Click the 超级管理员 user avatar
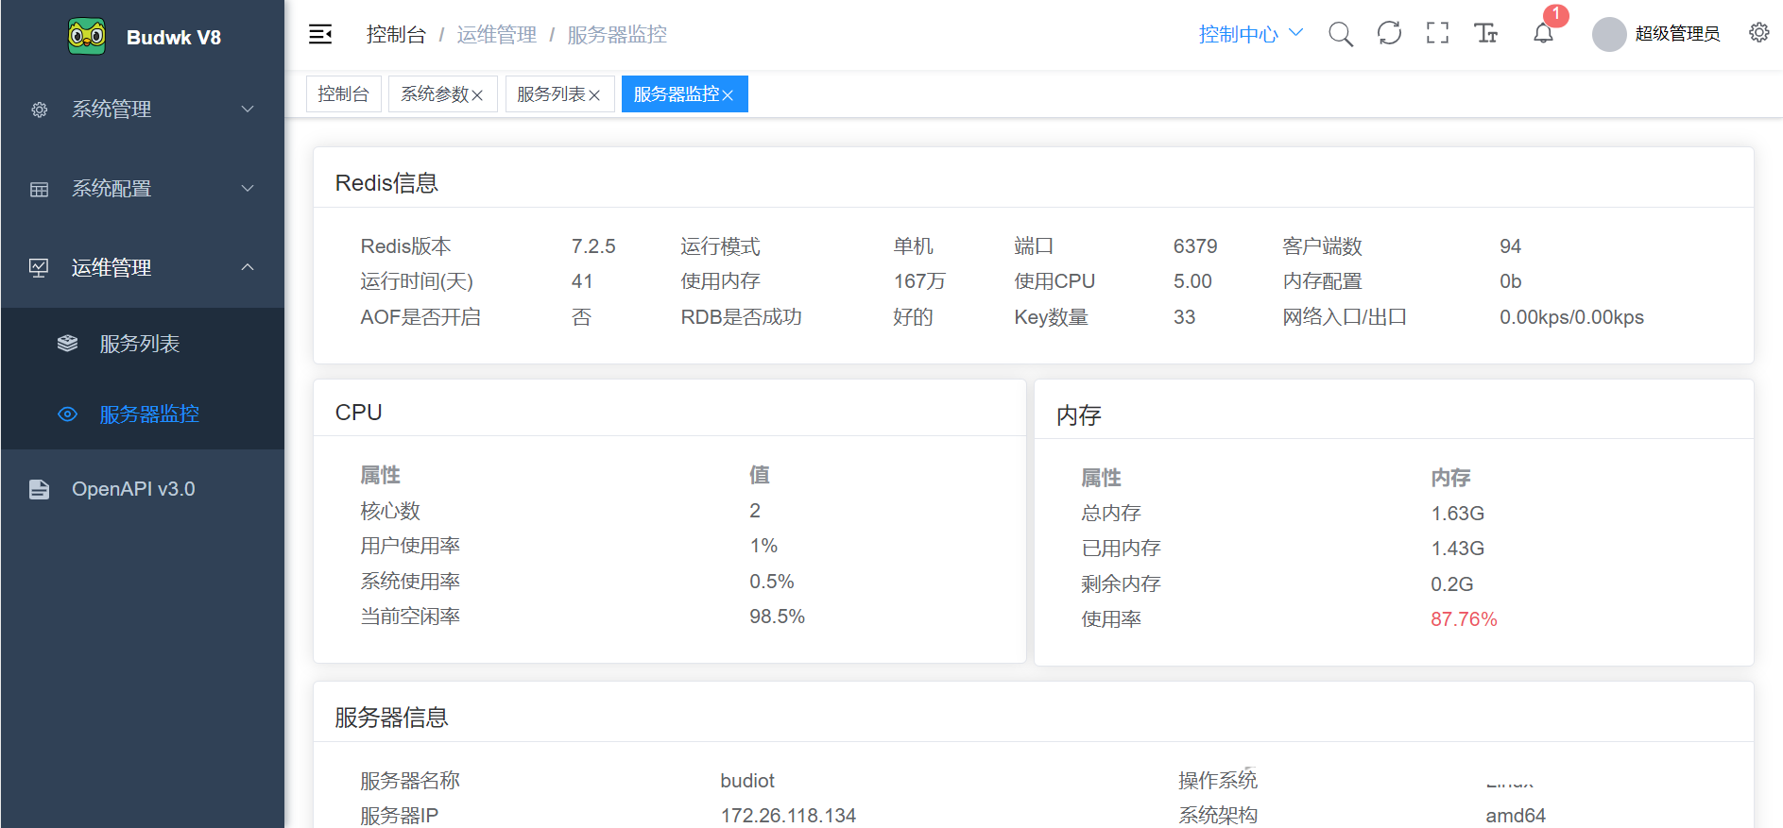 tap(1608, 35)
